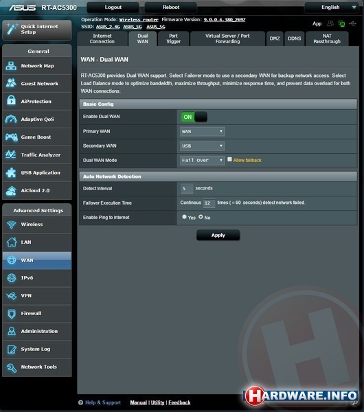364x412 pixels.
Task: Open the Utility link
Action: click(157, 402)
